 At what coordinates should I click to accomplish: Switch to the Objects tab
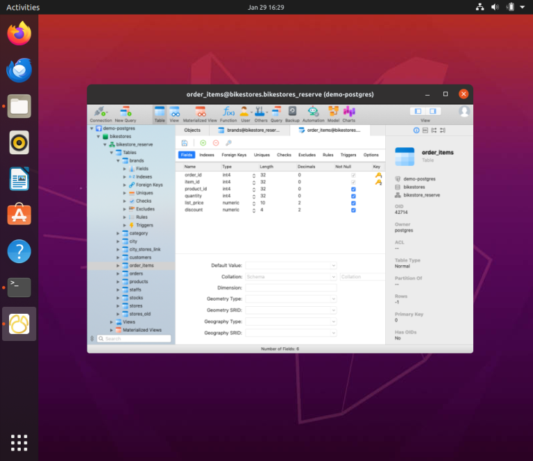click(x=192, y=130)
